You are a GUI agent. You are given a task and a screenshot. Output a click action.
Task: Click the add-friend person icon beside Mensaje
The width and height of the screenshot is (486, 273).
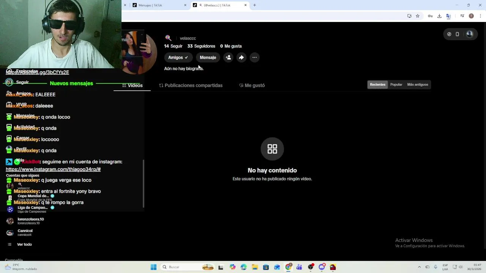228,58
